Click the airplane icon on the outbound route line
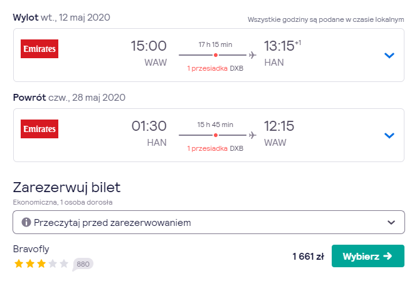This screenshot has width=417, height=281. (252, 55)
